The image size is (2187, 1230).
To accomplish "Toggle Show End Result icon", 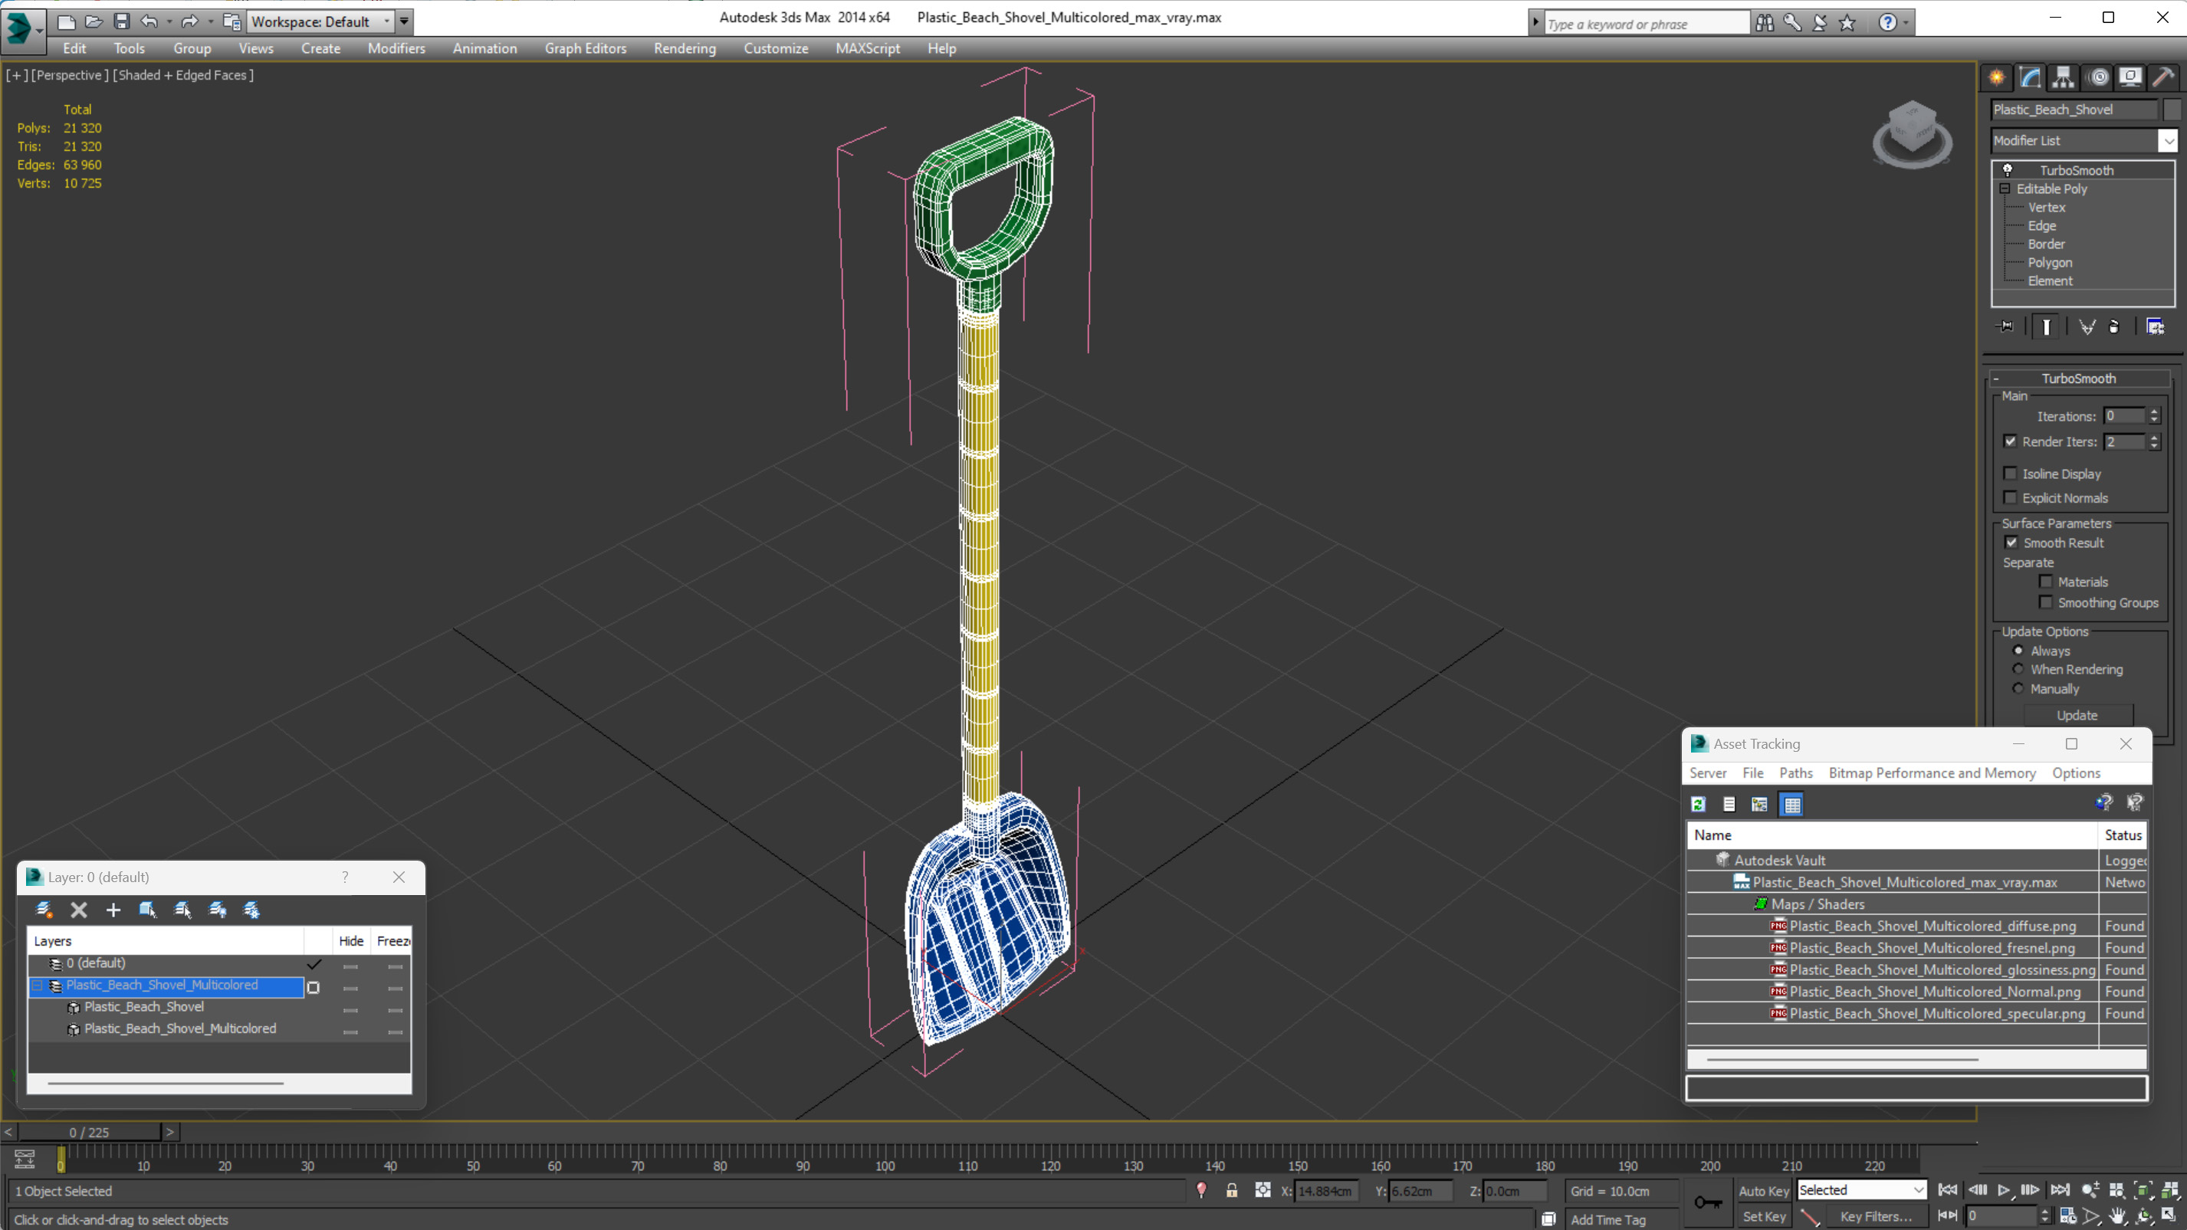I will click(x=2046, y=326).
